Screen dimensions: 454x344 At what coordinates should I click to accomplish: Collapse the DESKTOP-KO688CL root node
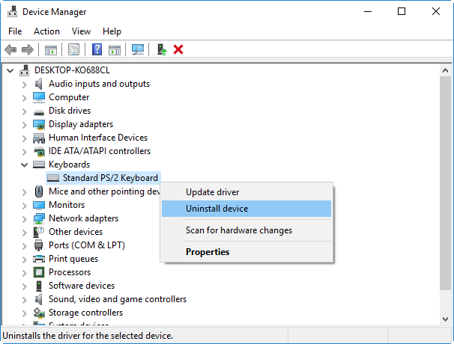(10, 70)
